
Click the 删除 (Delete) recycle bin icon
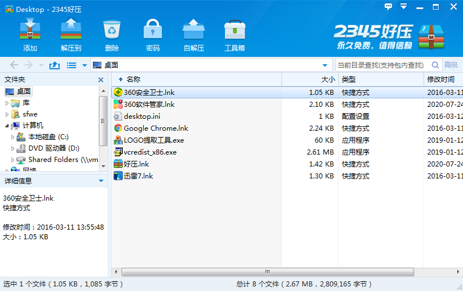(112, 29)
